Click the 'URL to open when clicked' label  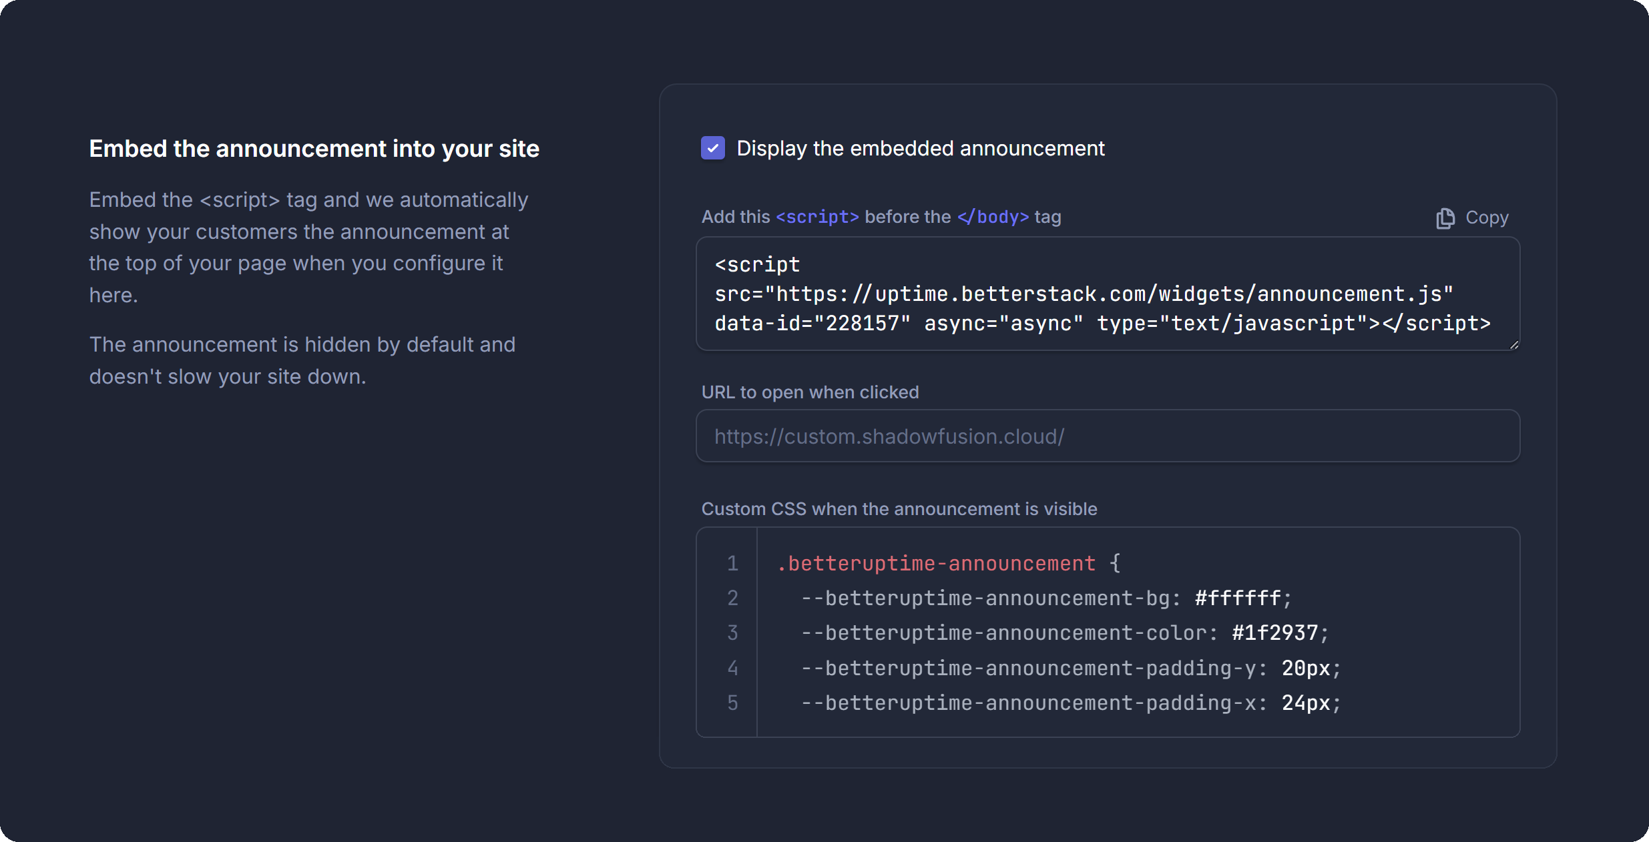[810, 392]
